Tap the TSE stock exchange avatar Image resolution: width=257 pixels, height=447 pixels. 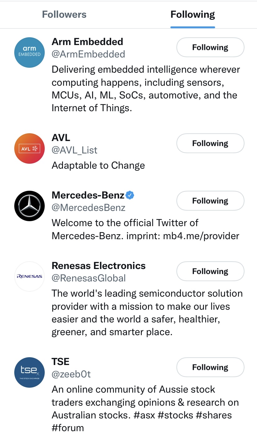29,372
